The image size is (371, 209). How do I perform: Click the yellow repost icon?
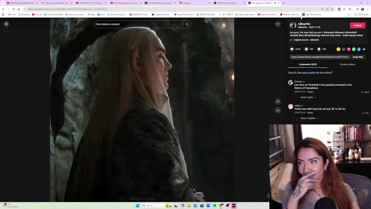tap(338, 49)
